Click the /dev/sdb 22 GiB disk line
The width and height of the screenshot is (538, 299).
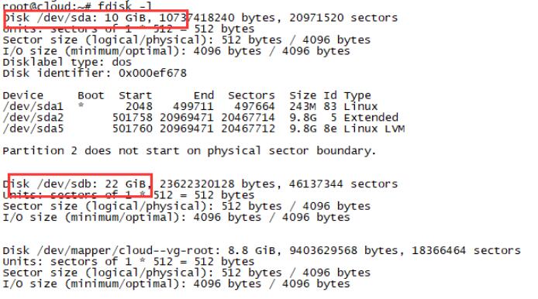200,184
